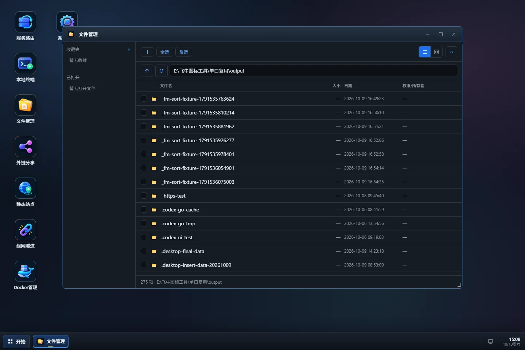The height and width of the screenshot is (350, 525).
Task: Open the 文件管理 desktop icon
Action: [26, 105]
